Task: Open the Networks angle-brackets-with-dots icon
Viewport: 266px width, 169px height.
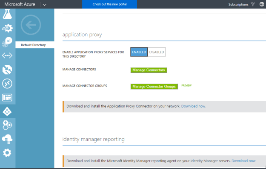Action: pos(7,55)
